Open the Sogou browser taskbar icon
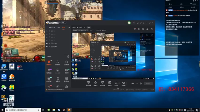Screen dimensions: 200x112 click(x=59, y=110)
